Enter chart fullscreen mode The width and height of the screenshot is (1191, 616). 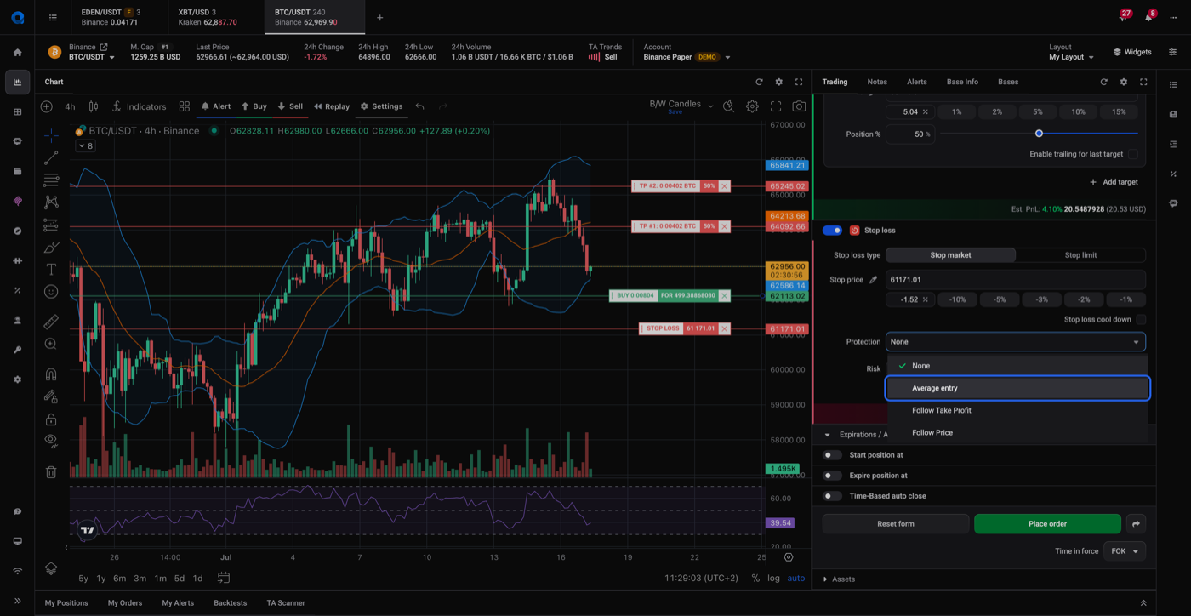[x=776, y=106]
